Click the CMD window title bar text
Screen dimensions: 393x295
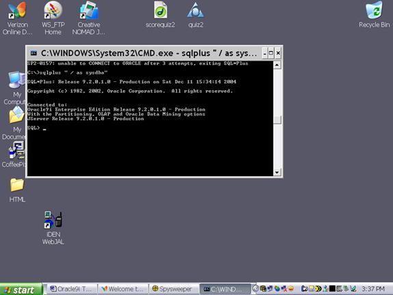[149, 53]
